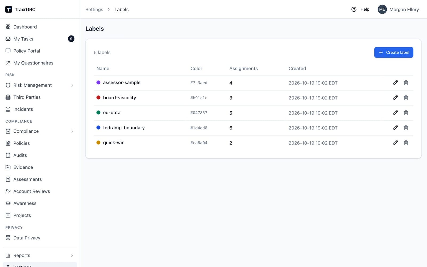Viewport: 427px width, 267px height.
Task: Open My Questionnaires page
Action: 40,63
